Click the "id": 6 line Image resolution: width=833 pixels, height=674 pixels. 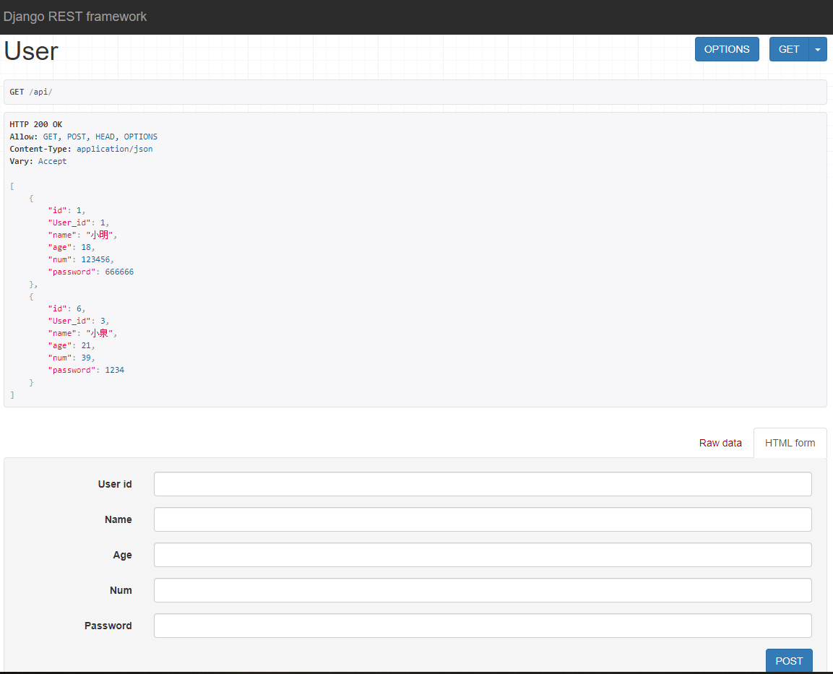click(x=66, y=308)
